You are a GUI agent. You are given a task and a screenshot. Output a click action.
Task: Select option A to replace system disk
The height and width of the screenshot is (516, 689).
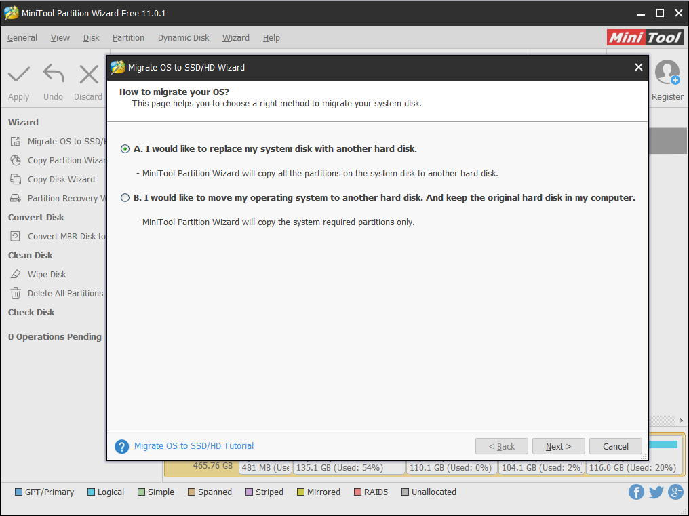(124, 148)
